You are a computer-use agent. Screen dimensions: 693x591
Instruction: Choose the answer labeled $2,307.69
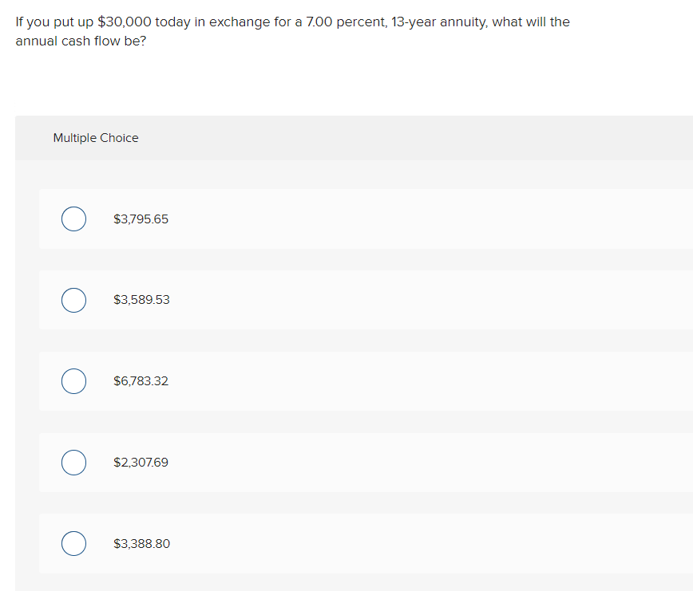(141, 463)
